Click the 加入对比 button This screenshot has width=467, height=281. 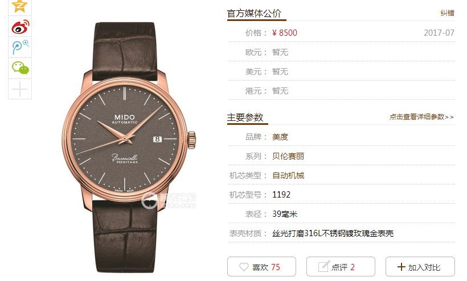pos(420,267)
